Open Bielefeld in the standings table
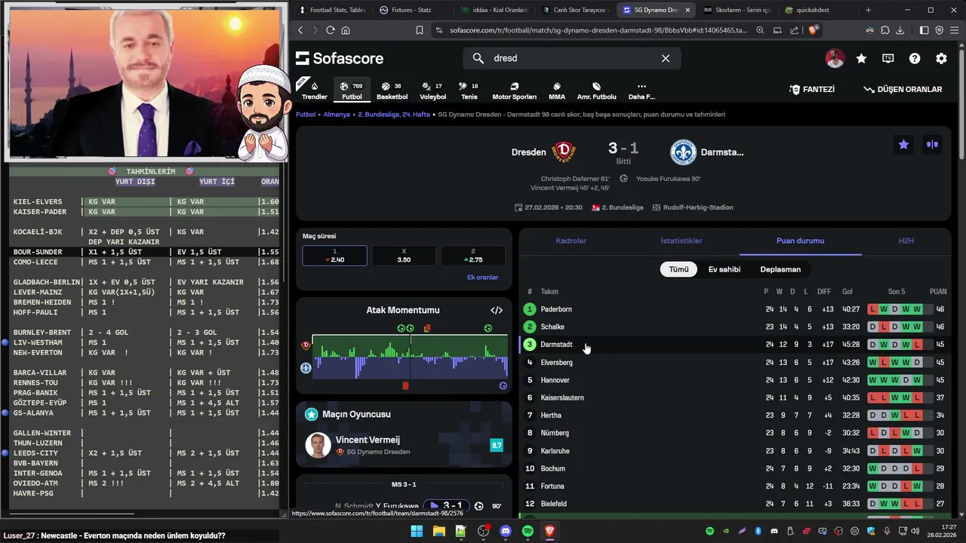Image resolution: width=966 pixels, height=543 pixels. (554, 504)
